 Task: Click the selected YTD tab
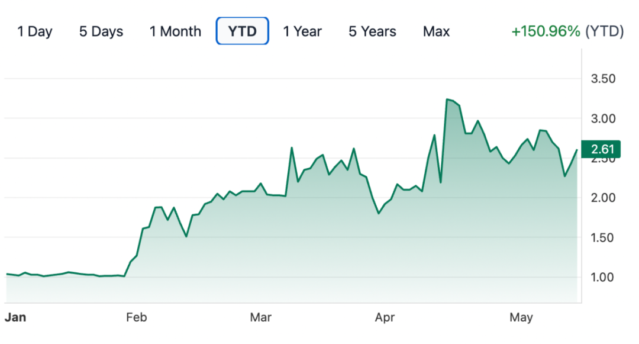point(243,31)
